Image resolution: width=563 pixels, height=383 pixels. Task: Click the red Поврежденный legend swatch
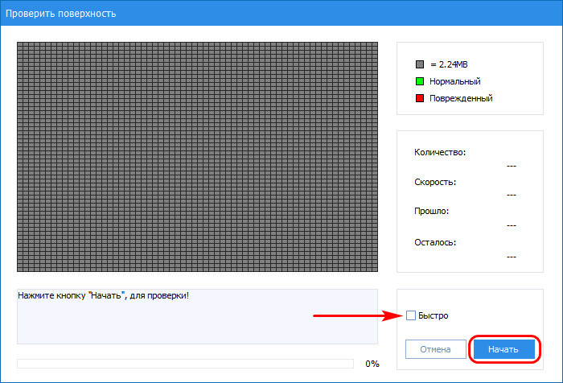tap(419, 98)
